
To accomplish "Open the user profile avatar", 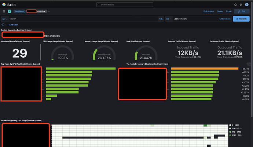I will click(247, 5).
